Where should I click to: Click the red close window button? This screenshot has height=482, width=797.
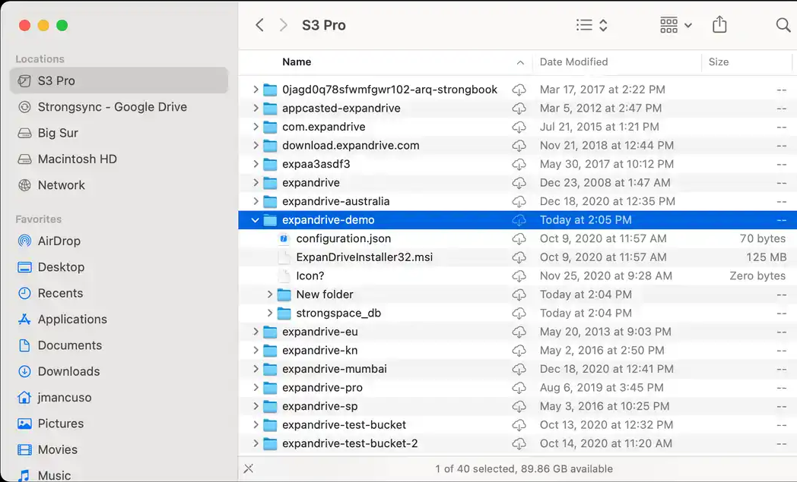[24, 25]
